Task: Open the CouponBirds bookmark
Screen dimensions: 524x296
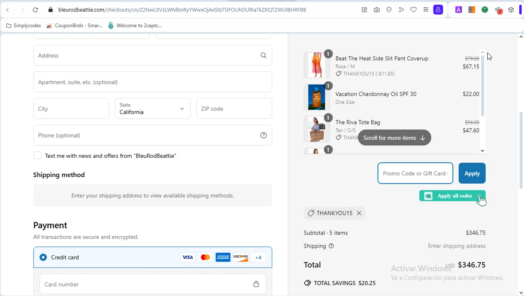Action: click(x=74, y=25)
